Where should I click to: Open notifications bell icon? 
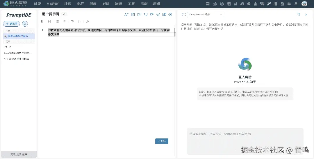(x=296, y=3)
